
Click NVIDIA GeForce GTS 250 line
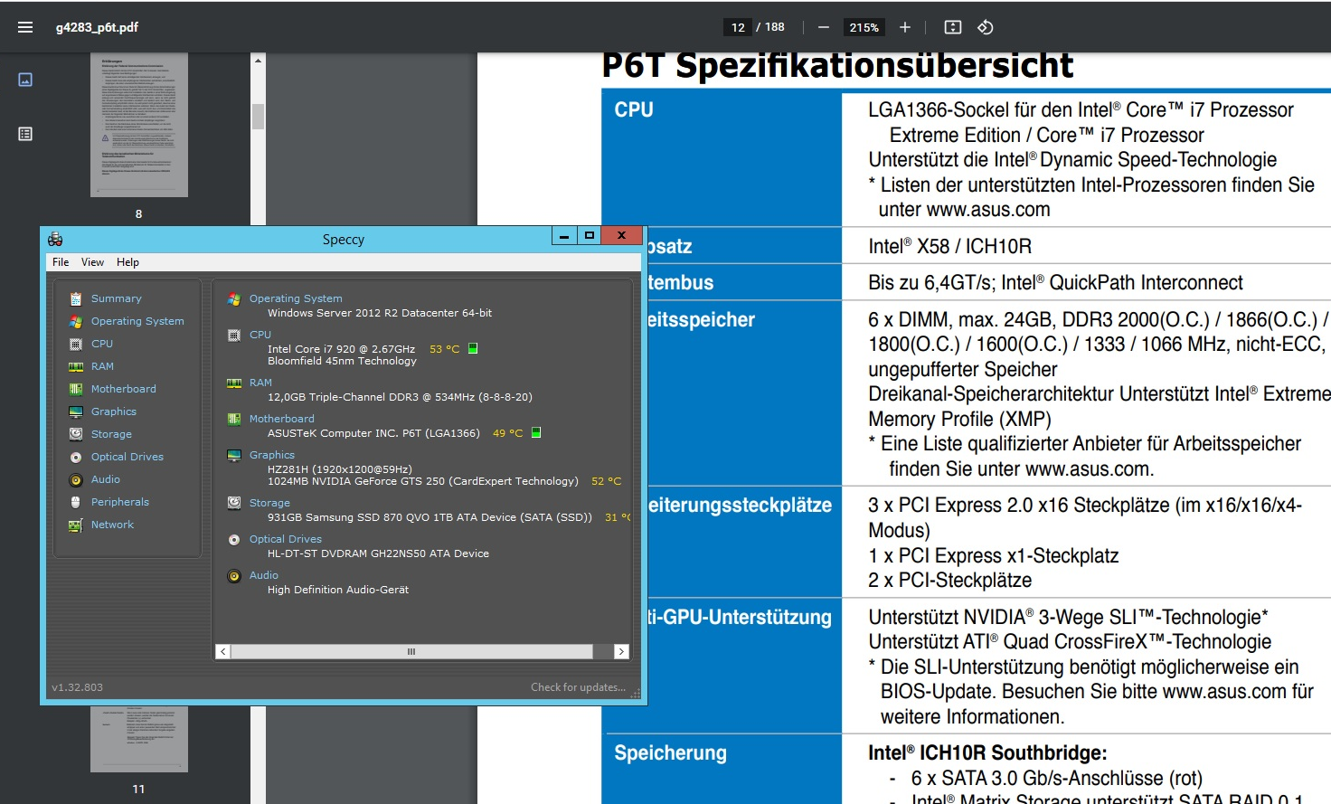(422, 481)
